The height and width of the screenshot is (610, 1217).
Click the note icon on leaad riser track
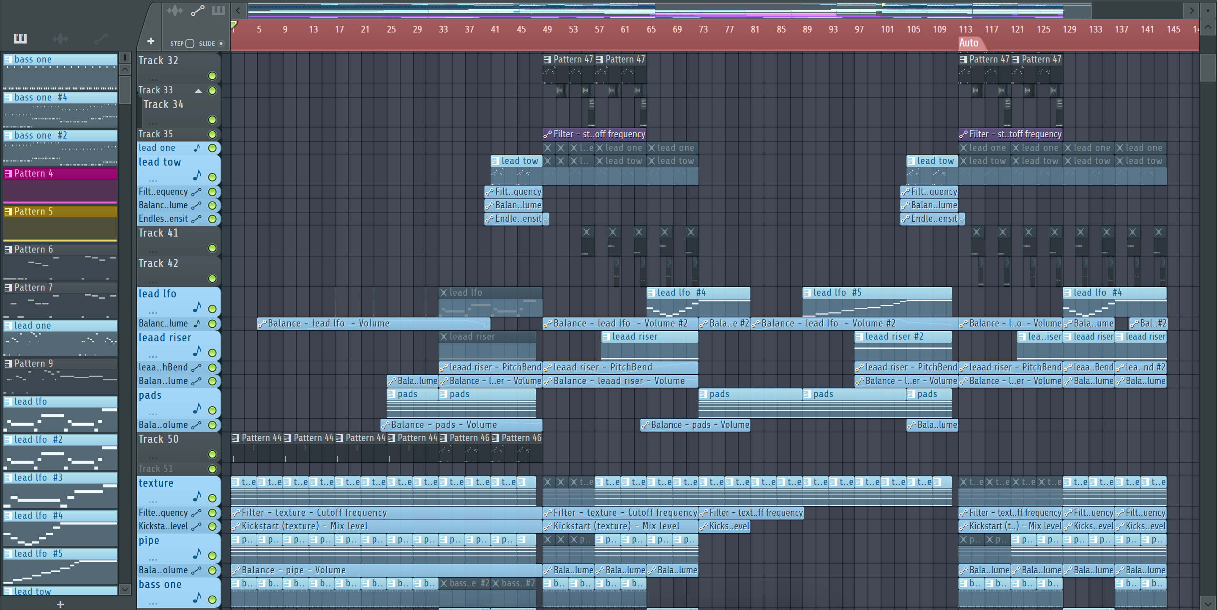click(x=197, y=351)
